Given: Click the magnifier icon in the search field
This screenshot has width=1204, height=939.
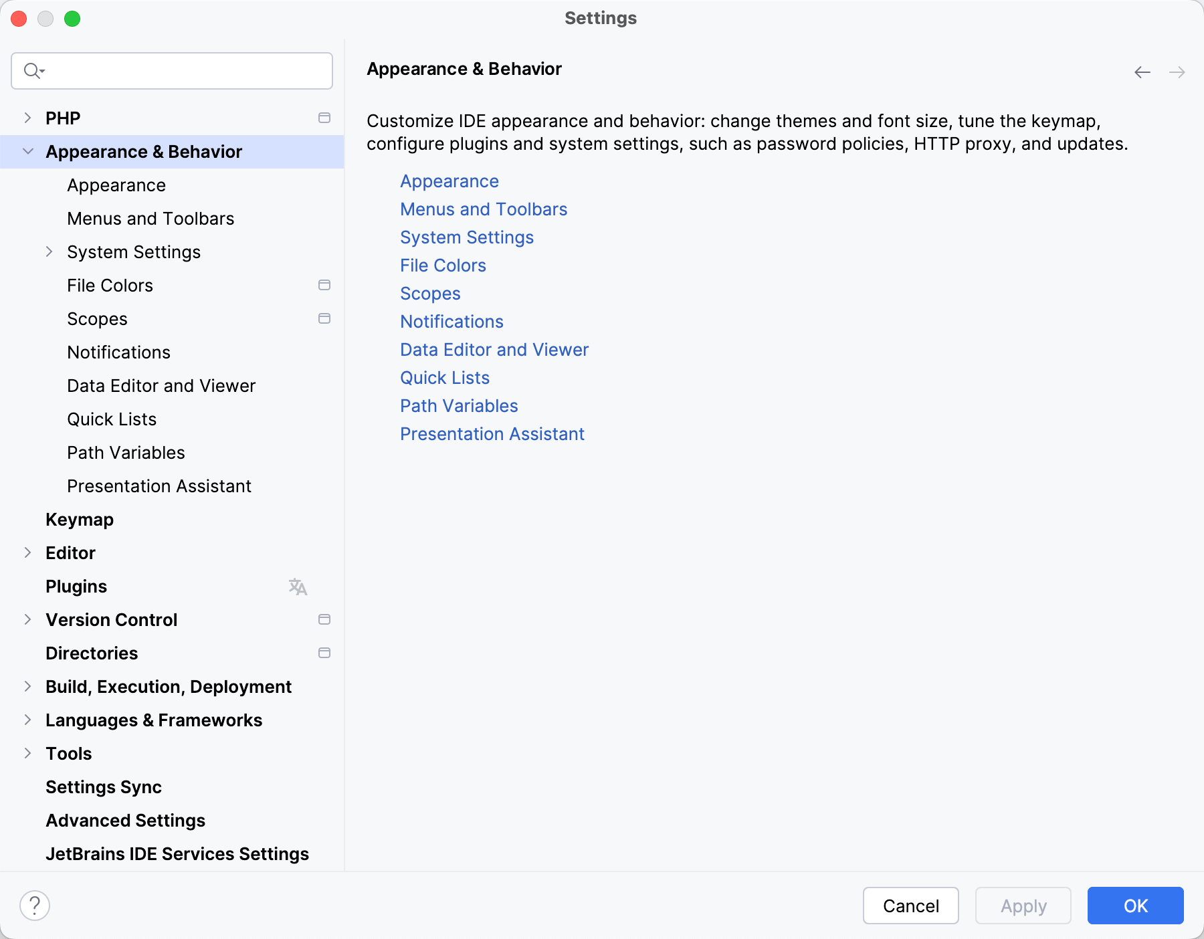Looking at the screenshot, I should coord(31,70).
